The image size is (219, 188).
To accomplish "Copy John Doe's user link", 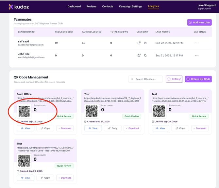I will 145,56.
